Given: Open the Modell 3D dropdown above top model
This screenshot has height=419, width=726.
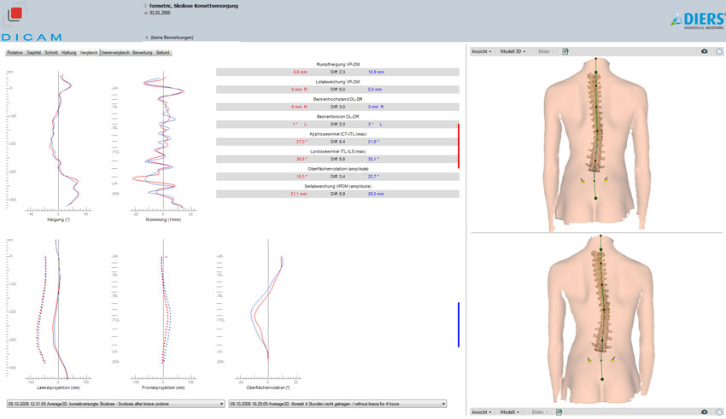Looking at the screenshot, I should 512,51.
